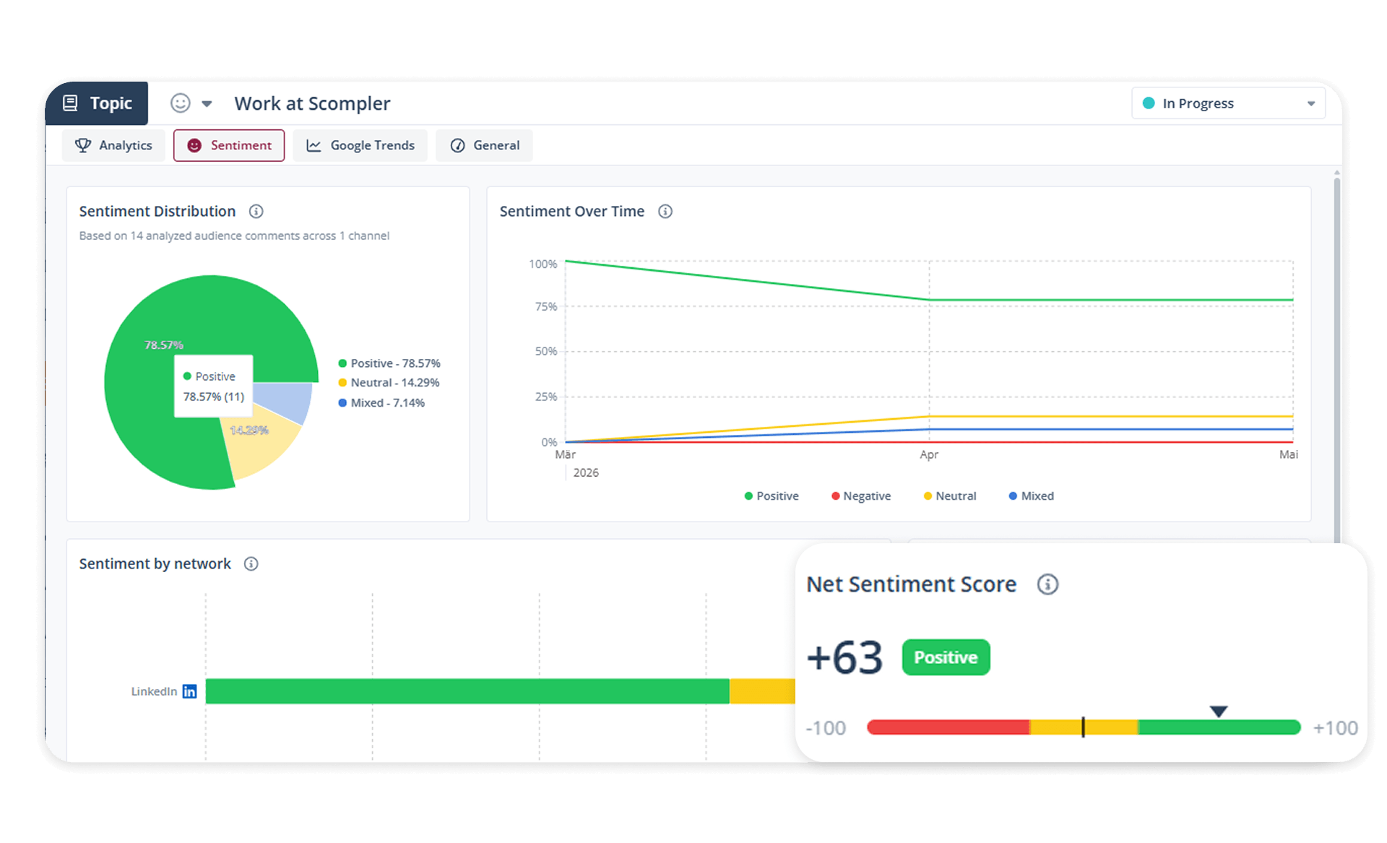Show info for Net Sentiment Score
This screenshot has width=1387, height=843.
tap(1047, 584)
